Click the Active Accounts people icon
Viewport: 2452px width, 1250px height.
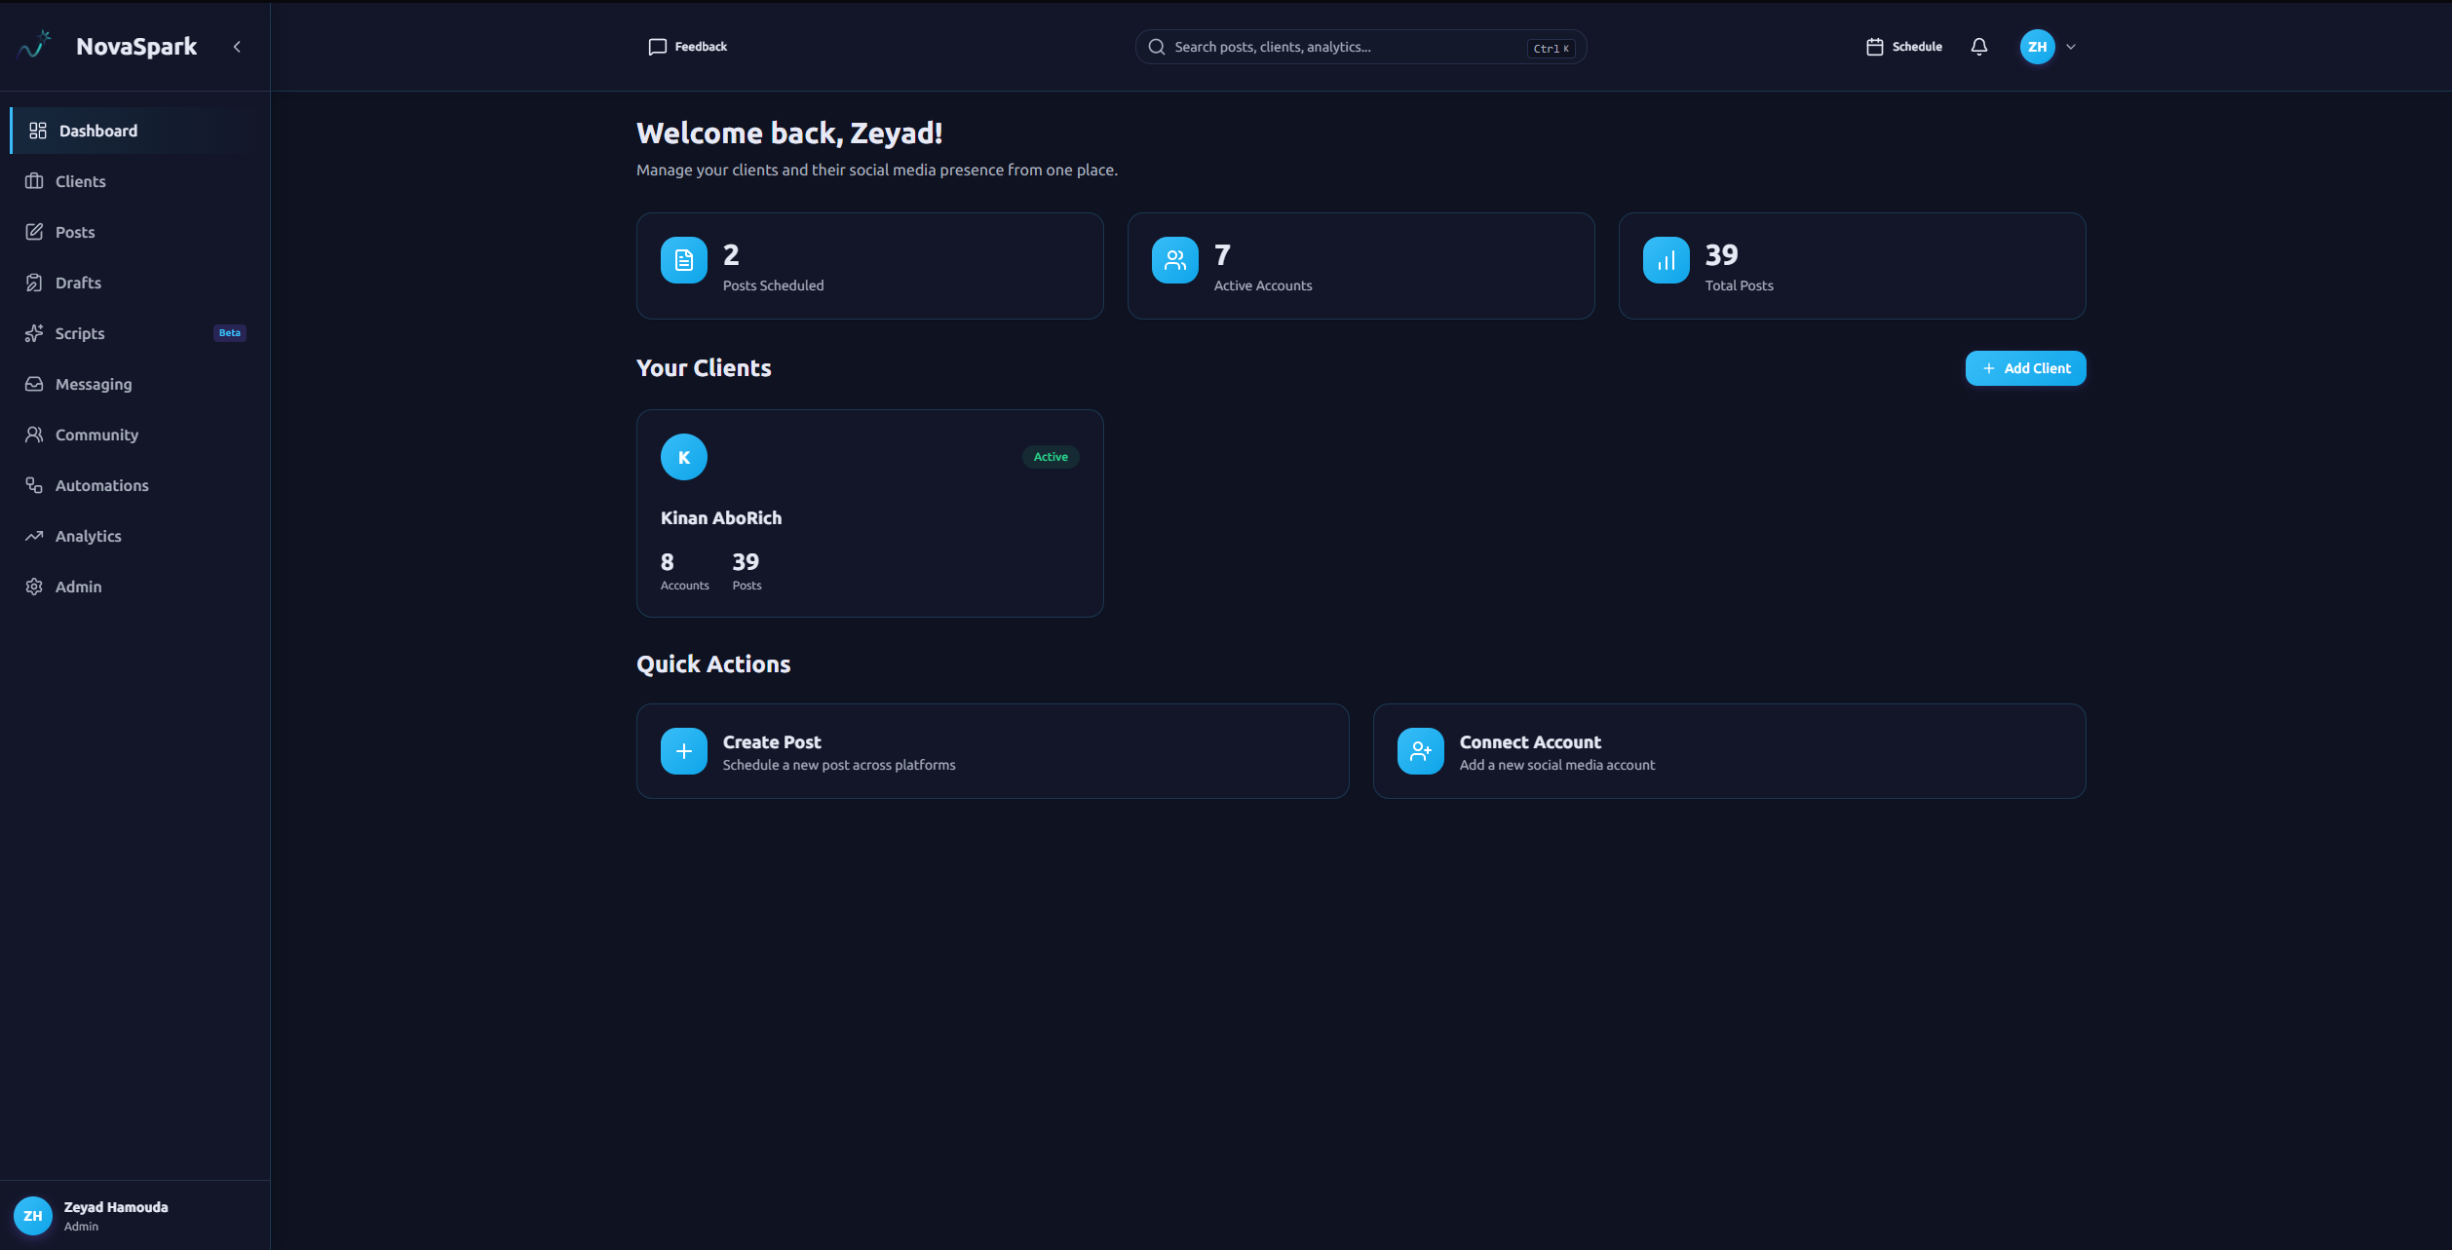(1174, 260)
